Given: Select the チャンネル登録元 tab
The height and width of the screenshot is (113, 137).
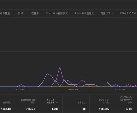Looking at the screenshot, I should pos(84,13).
